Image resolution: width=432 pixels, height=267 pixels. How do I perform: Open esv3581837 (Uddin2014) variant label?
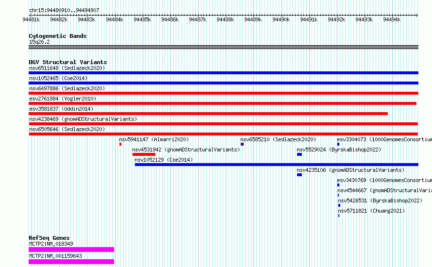pos(61,109)
